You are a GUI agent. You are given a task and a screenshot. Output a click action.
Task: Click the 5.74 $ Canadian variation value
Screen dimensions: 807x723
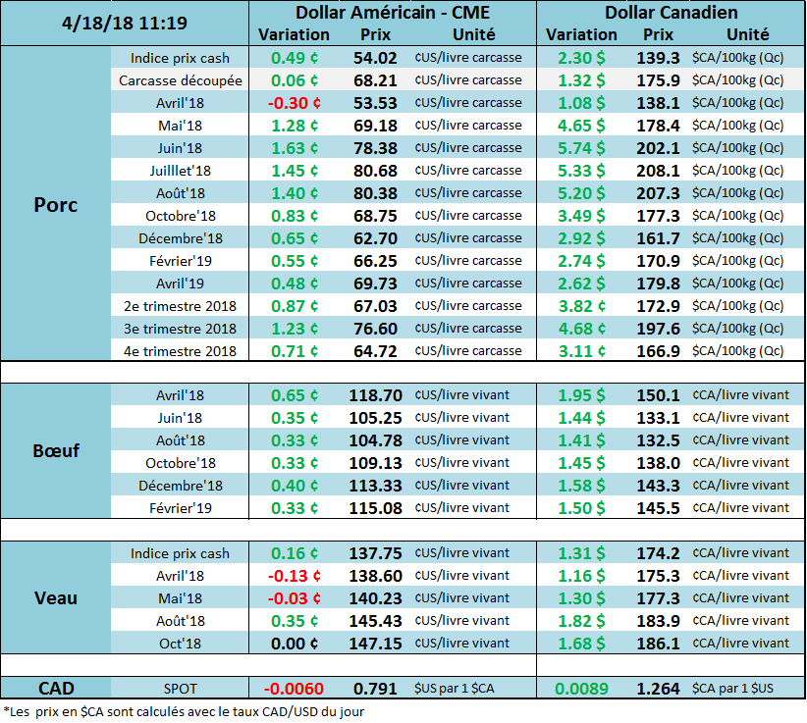click(x=581, y=148)
